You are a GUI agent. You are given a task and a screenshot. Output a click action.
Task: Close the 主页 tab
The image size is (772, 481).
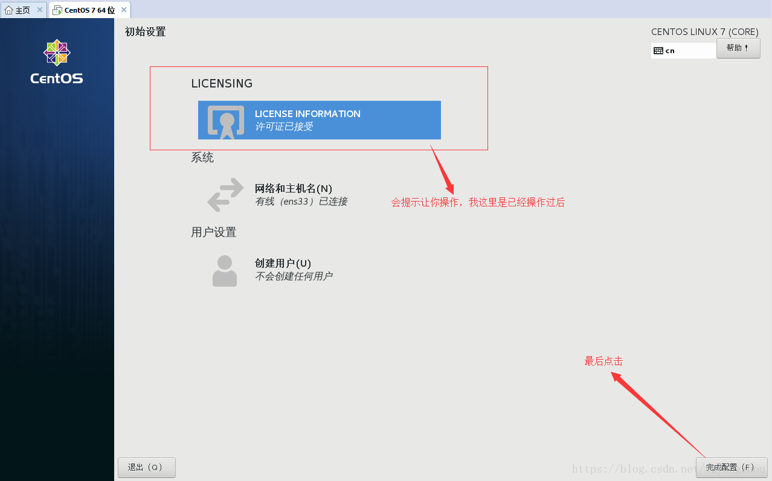pos(40,10)
